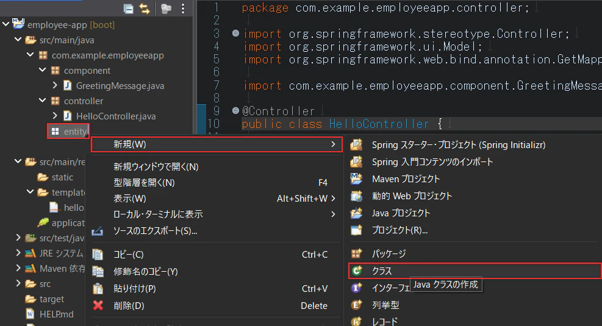Select GreetingMessage.java in the tree
Viewport: 602px width, 326px height.
pos(120,85)
